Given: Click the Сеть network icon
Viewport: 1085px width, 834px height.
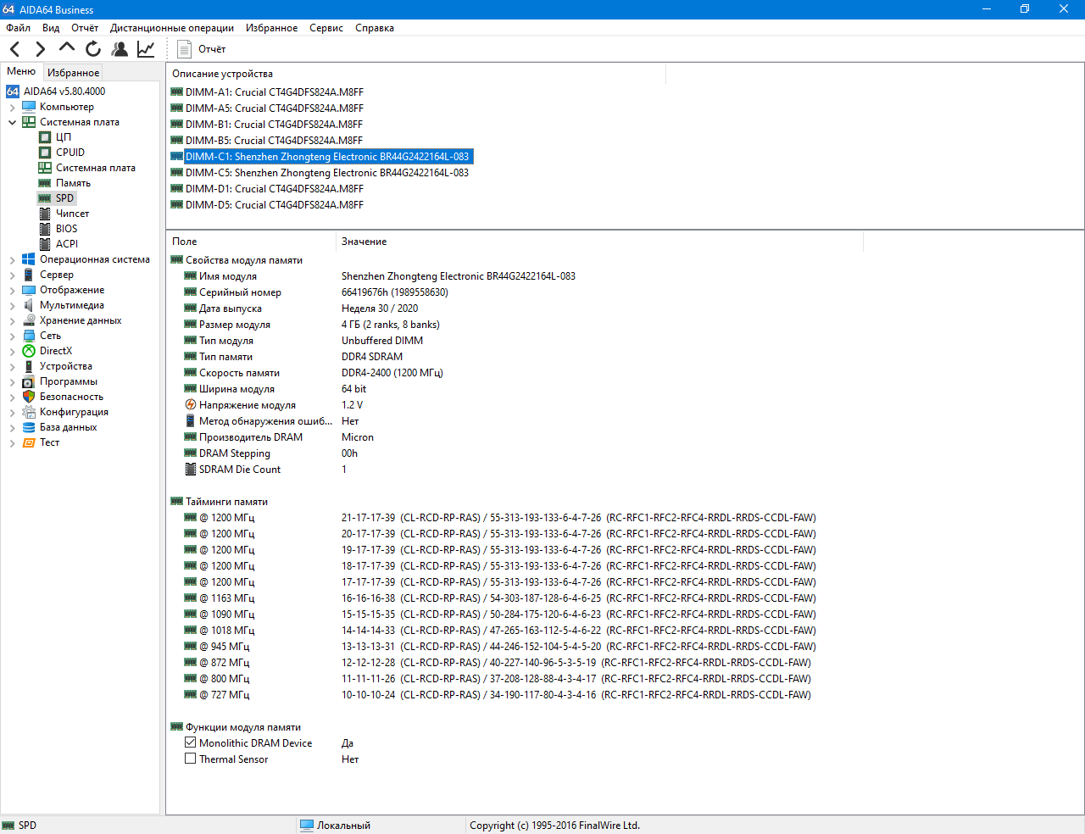Looking at the screenshot, I should click(29, 336).
